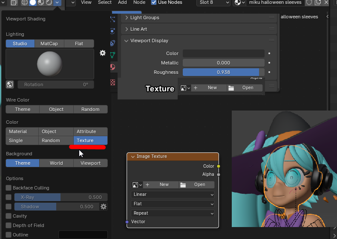337x239 pixels.
Task: Expand the Line Art panel
Action: click(127, 29)
